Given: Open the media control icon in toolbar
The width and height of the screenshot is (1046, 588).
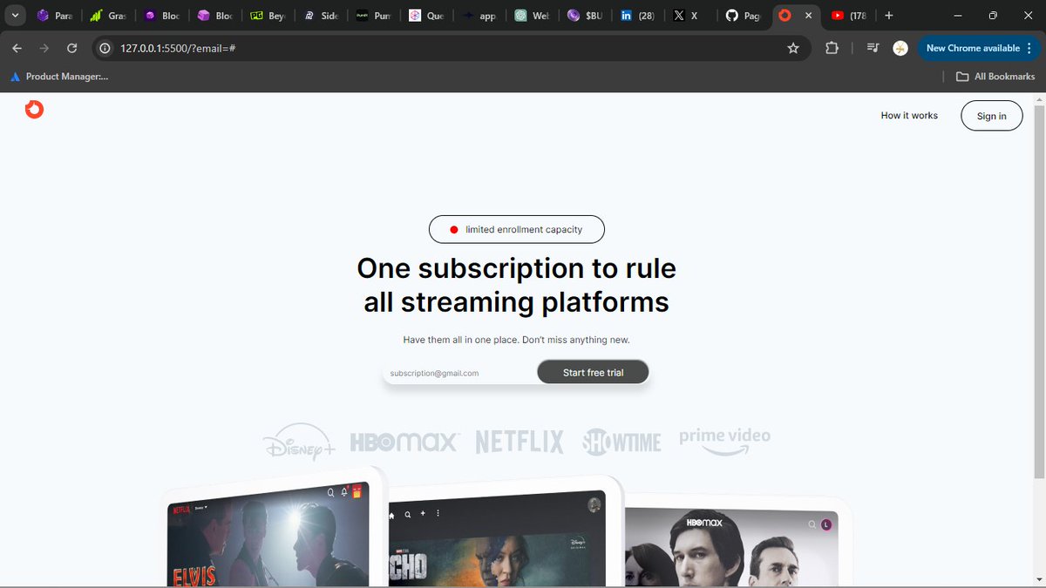Looking at the screenshot, I should pyautogui.click(x=873, y=48).
